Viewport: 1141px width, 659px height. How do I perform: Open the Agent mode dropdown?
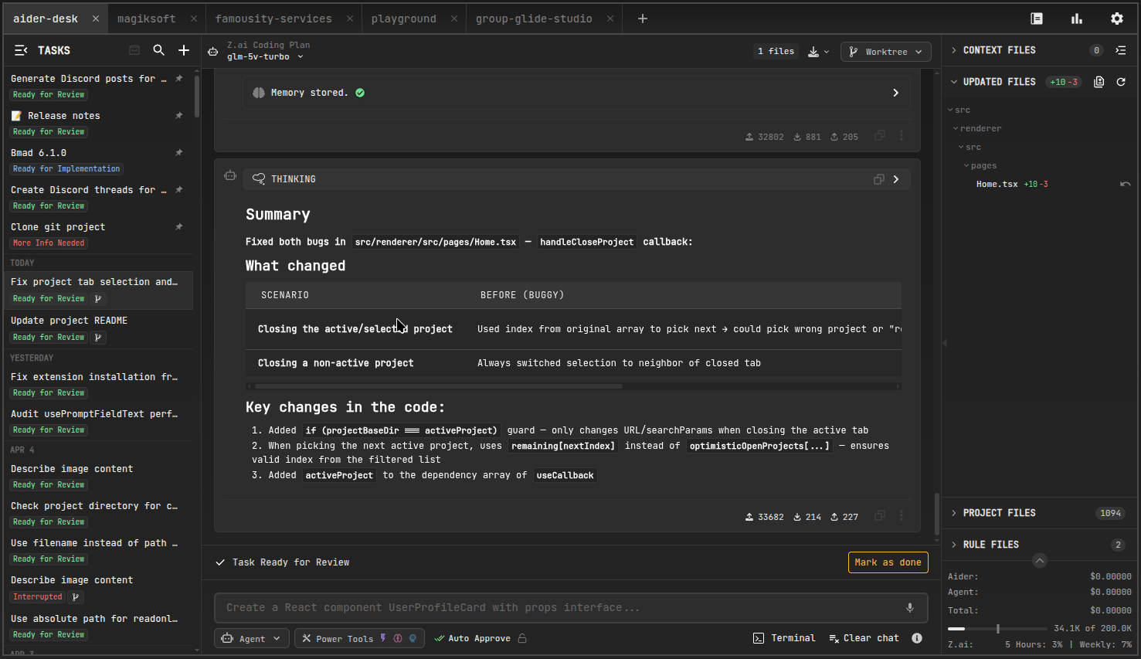(252, 638)
